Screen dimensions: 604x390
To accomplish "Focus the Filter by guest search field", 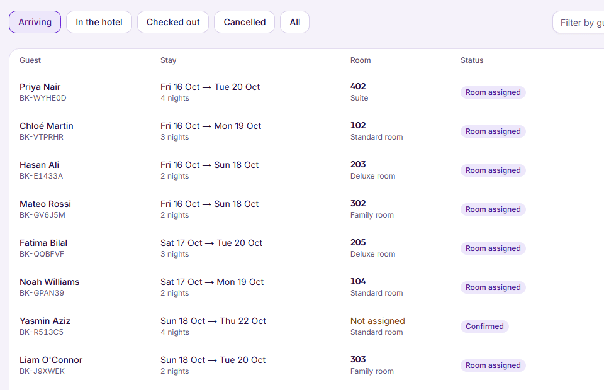I will click(x=578, y=22).
